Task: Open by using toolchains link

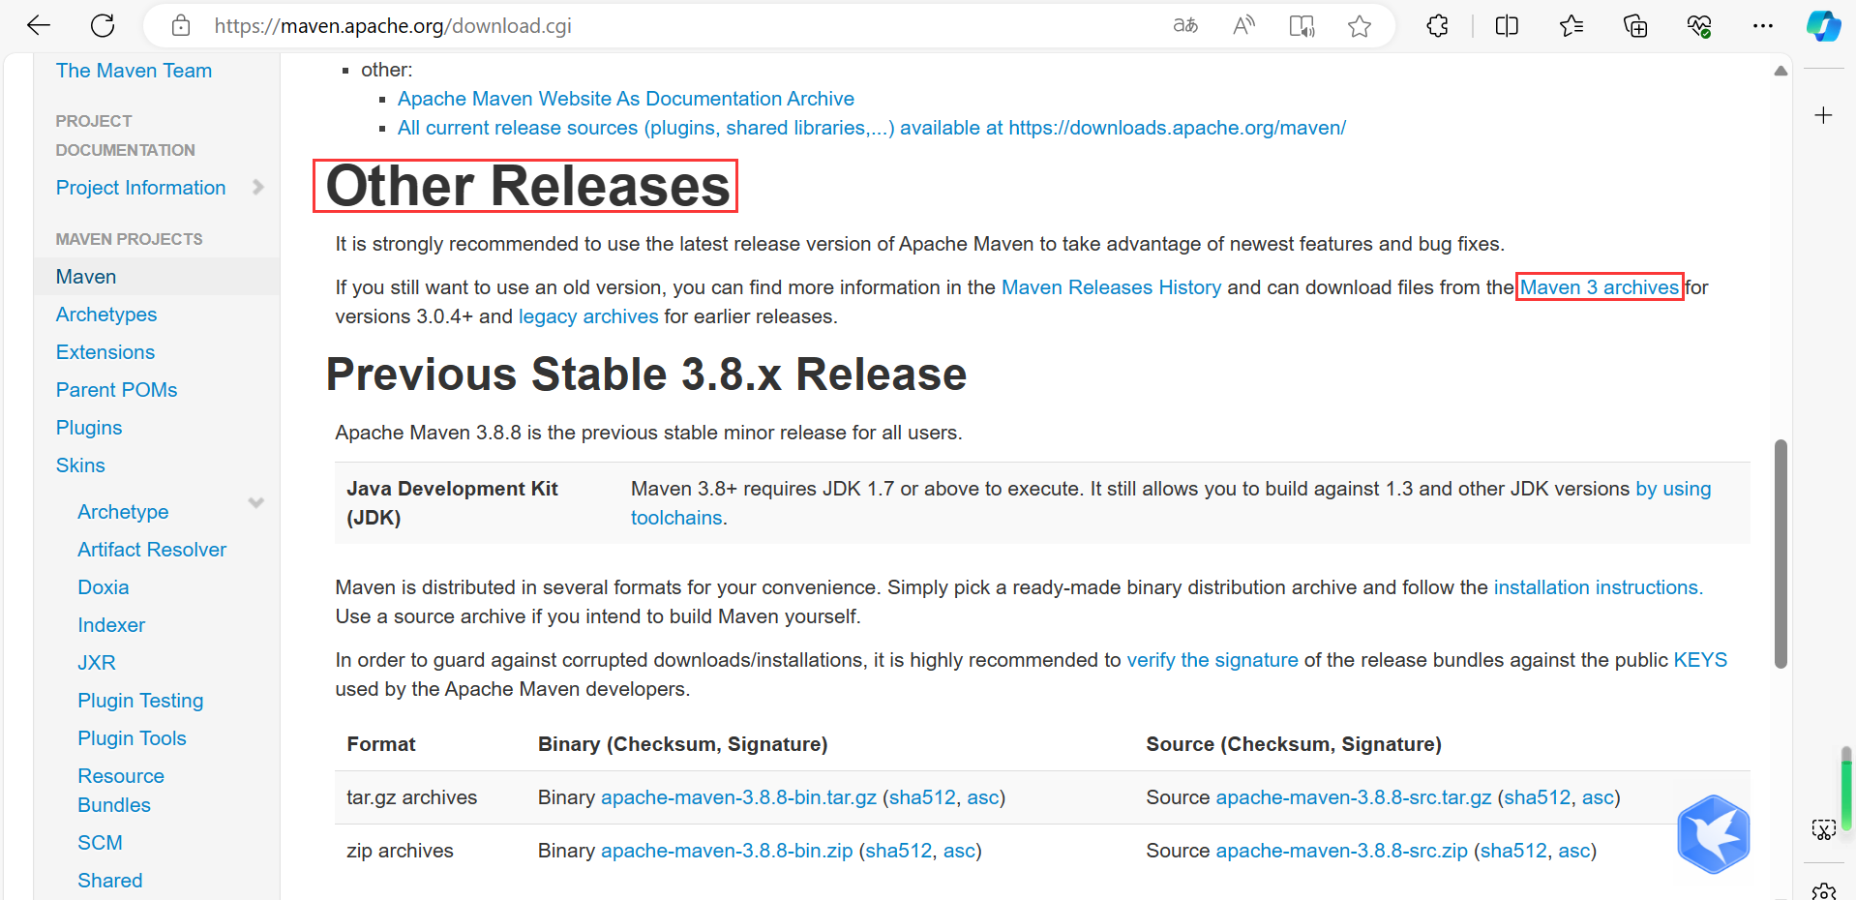Action: click(1673, 489)
